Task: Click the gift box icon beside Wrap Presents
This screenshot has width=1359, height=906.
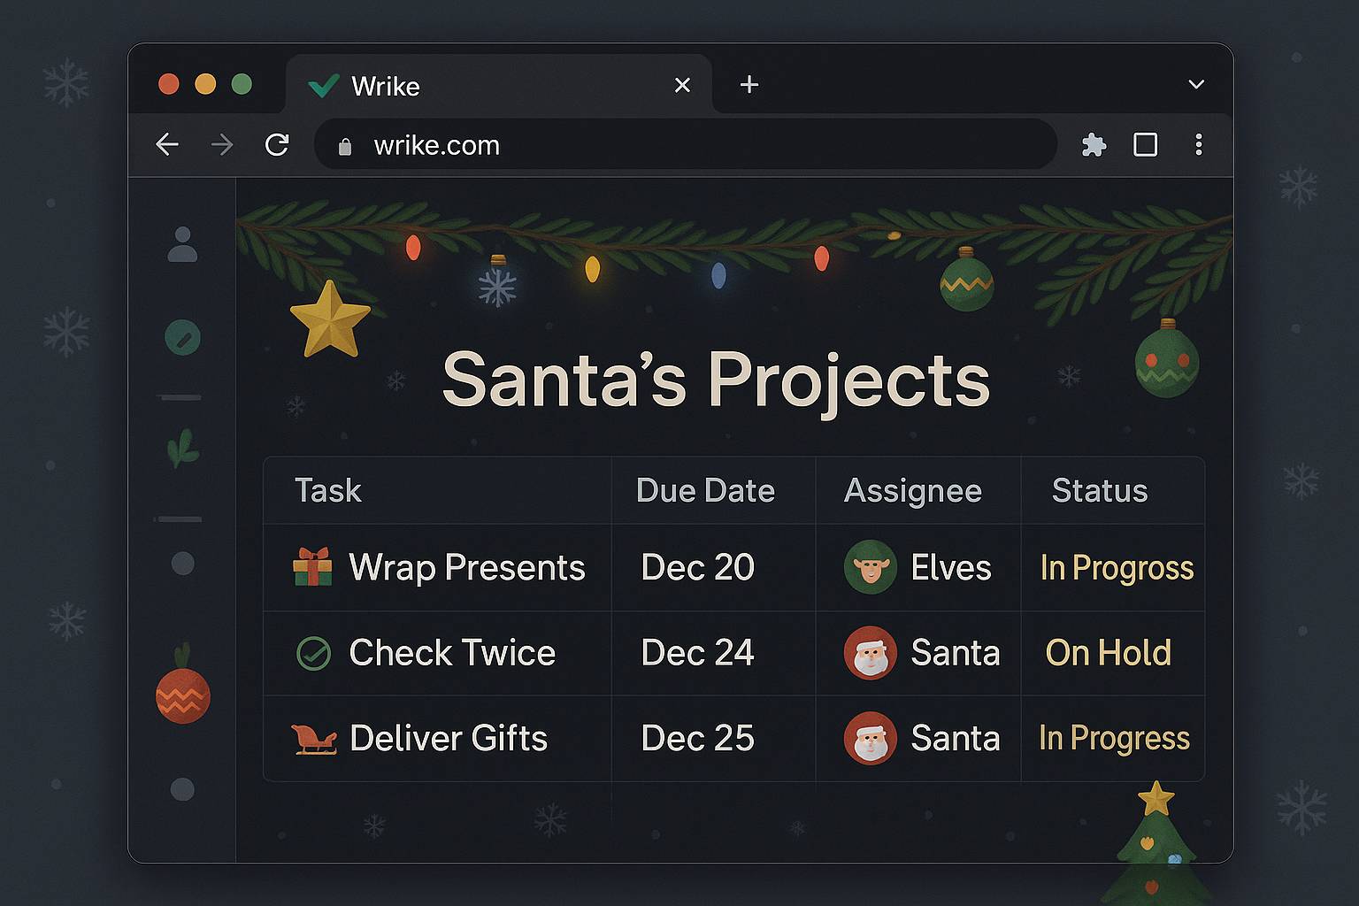Action: [x=312, y=567]
